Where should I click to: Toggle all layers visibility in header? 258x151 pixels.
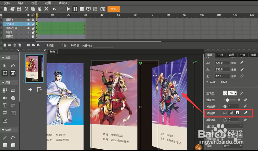[28, 15]
